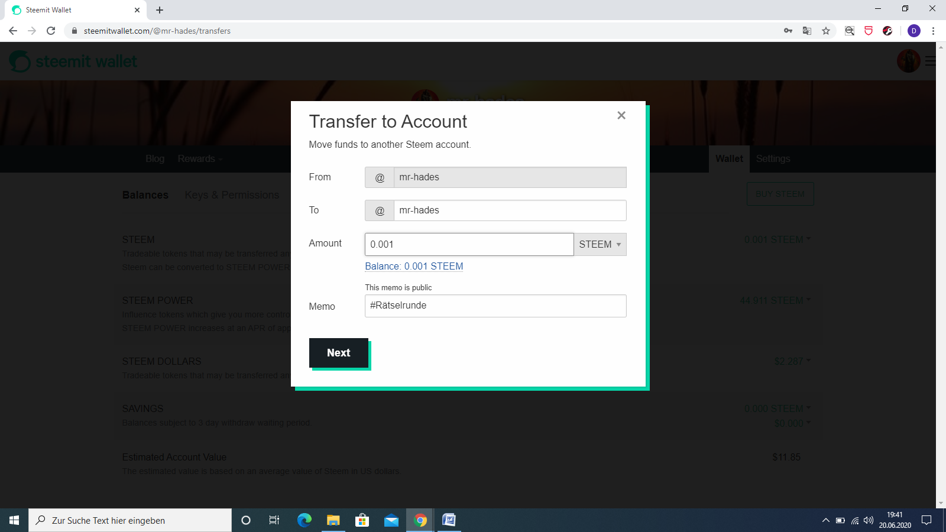Expand the 44.911 STEEM power dropdown
The height and width of the screenshot is (532, 946).
point(775,300)
